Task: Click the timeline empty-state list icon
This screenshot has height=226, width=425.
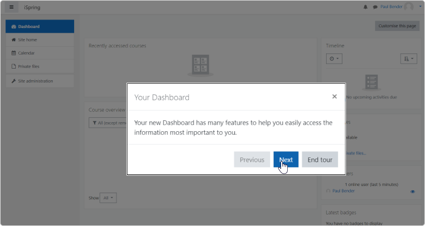Action: pyautogui.click(x=372, y=82)
